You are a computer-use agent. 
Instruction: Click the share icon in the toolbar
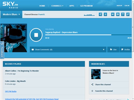pos(100,14)
